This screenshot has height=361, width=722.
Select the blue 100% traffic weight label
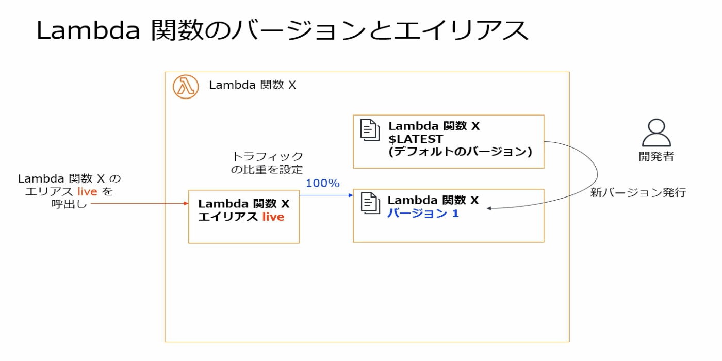click(x=322, y=183)
